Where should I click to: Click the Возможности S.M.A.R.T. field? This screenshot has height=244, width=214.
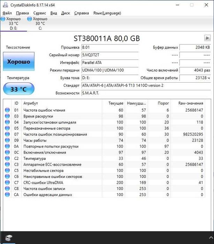coord(146,93)
